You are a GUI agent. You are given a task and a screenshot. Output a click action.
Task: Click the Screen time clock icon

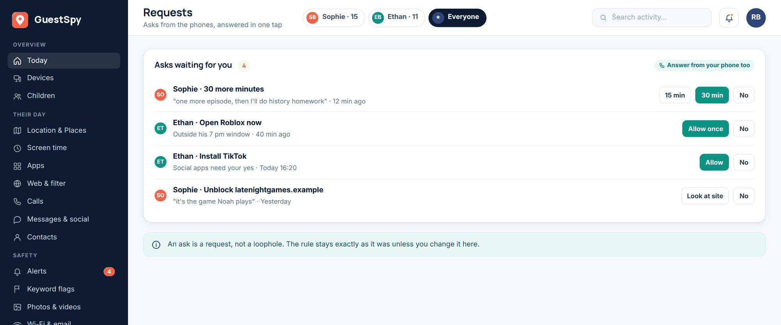click(x=17, y=148)
